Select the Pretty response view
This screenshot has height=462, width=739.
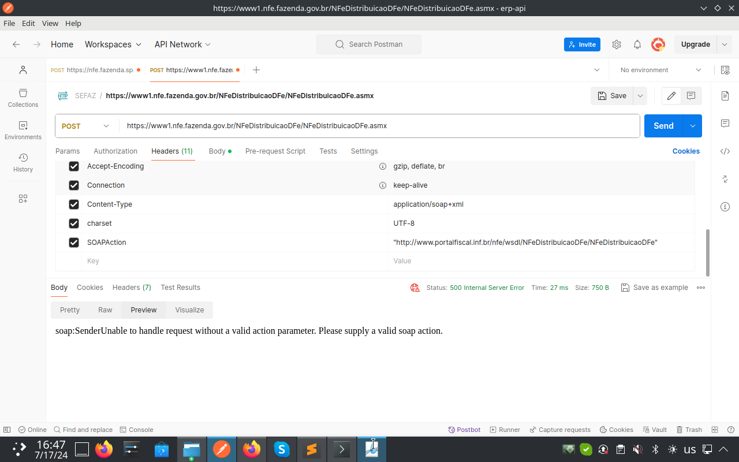(x=70, y=310)
